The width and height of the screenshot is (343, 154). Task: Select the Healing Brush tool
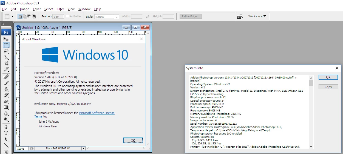6,77
